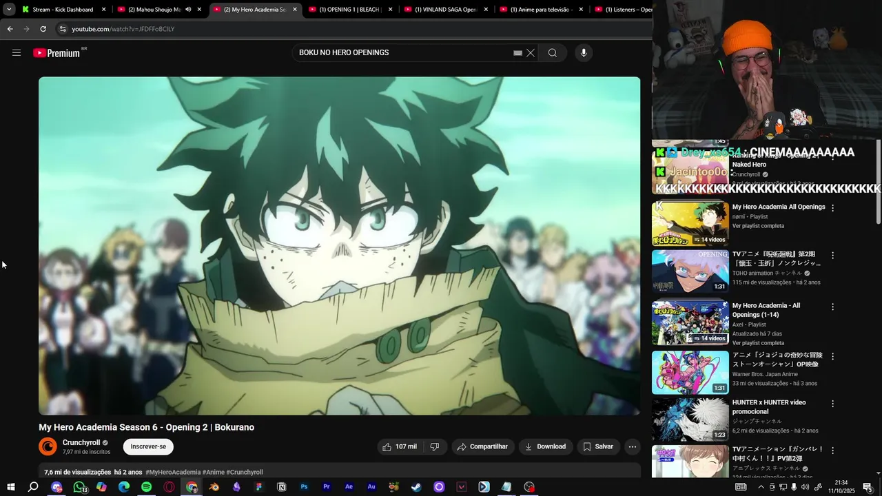Clear the search box with the X icon

click(x=531, y=53)
